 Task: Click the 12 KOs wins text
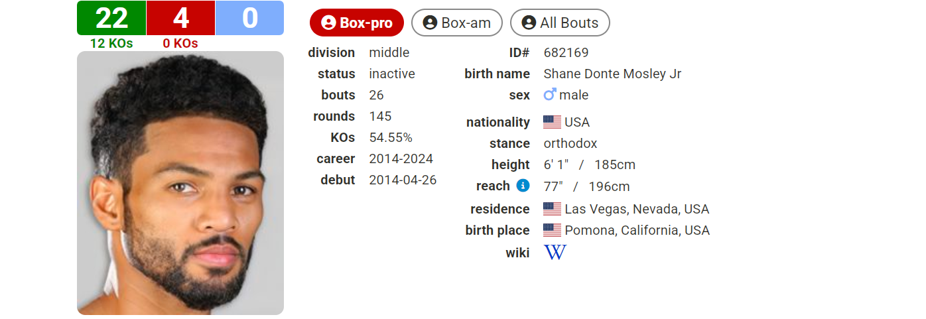111,43
